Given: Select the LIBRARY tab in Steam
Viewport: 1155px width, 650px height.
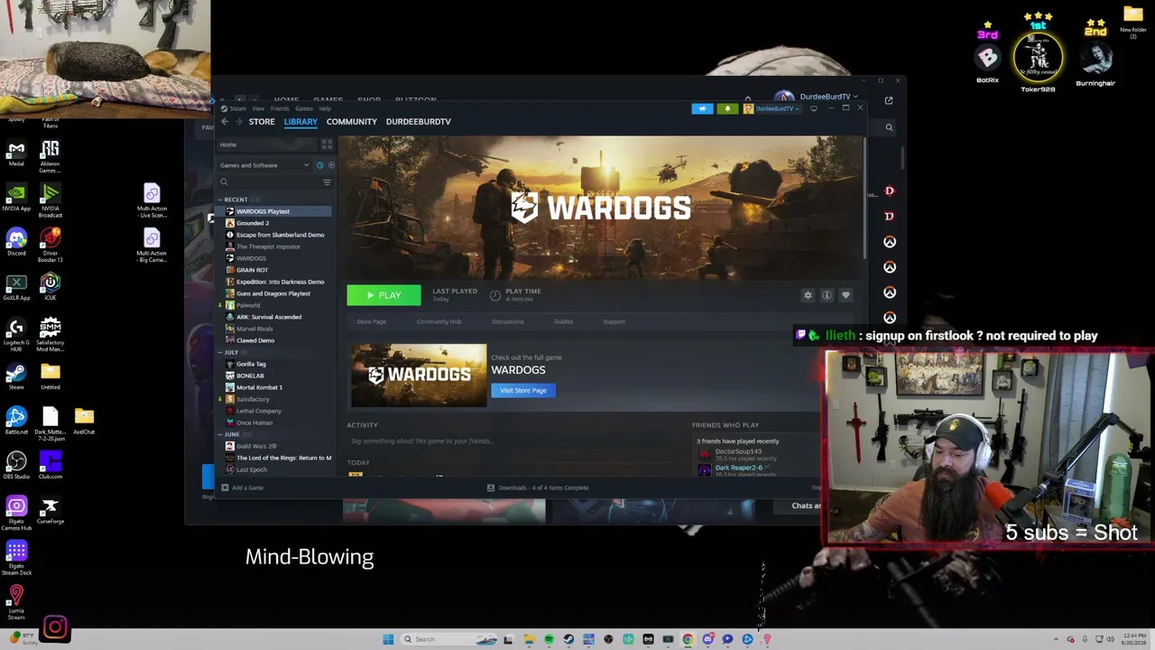Looking at the screenshot, I should 300,122.
